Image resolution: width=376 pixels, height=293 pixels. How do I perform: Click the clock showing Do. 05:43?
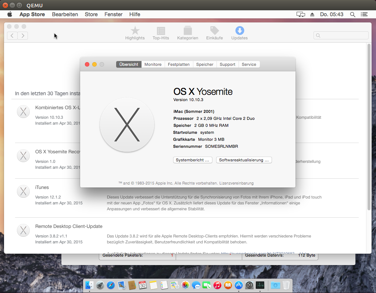point(332,14)
